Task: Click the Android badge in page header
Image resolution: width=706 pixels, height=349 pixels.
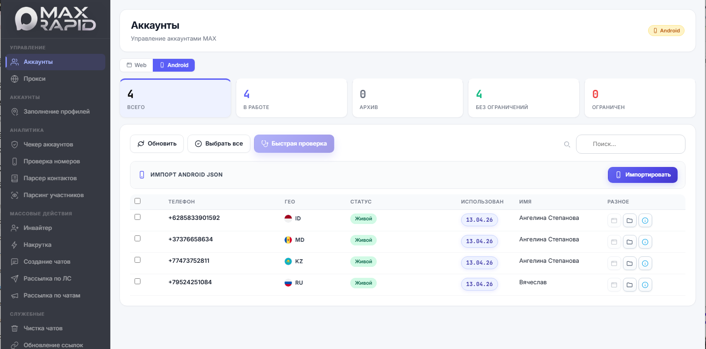Action: (666, 31)
